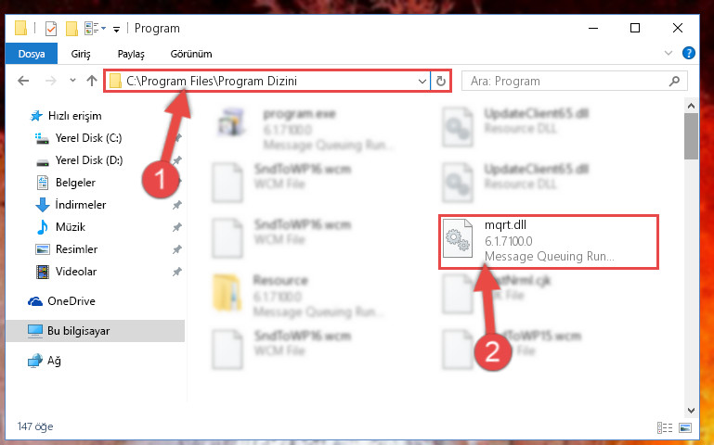Image resolution: width=714 pixels, height=445 pixels.
Task: Click the Properties checkmark quick access icon
Action: click(51, 29)
